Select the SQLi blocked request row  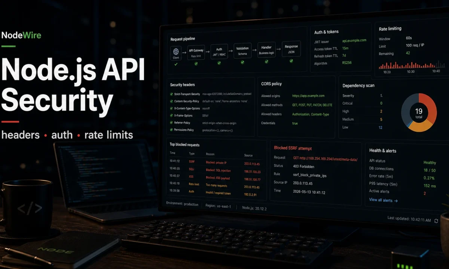point(215,170)
